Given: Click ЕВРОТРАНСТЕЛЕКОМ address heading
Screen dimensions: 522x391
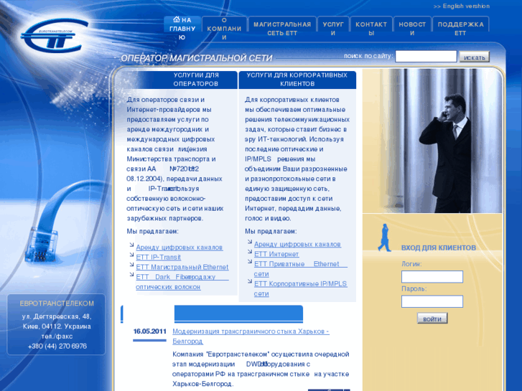Looking at the screenshot, I should coord(57,303).
